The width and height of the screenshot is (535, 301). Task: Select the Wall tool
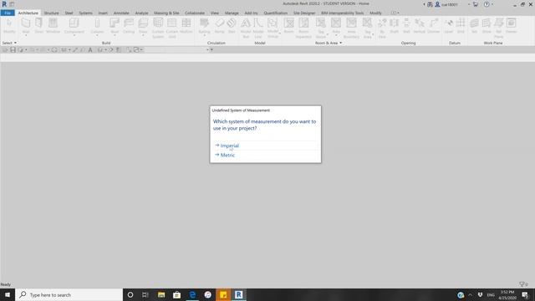coord(26,26)
